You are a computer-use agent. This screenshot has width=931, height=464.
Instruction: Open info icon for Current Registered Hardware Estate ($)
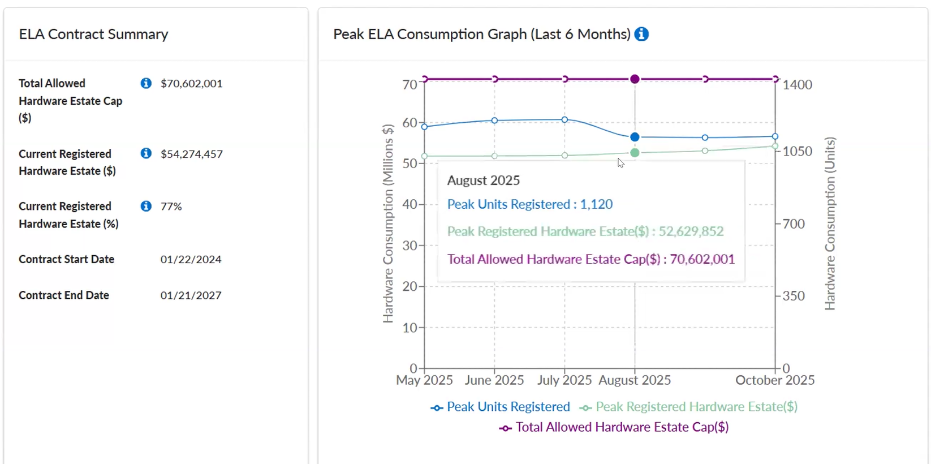point(146,153)
